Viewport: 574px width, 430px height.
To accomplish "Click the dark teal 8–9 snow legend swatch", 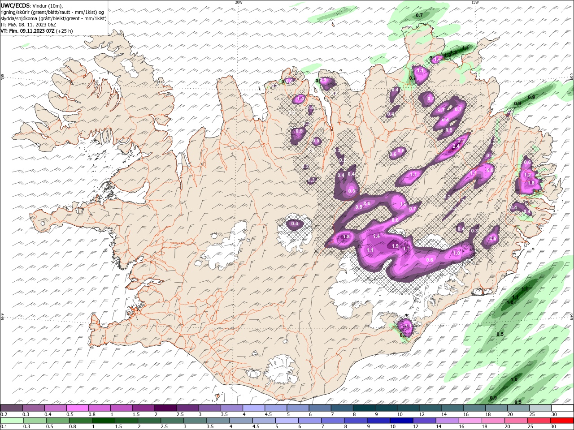I will [x=363, y=408].
